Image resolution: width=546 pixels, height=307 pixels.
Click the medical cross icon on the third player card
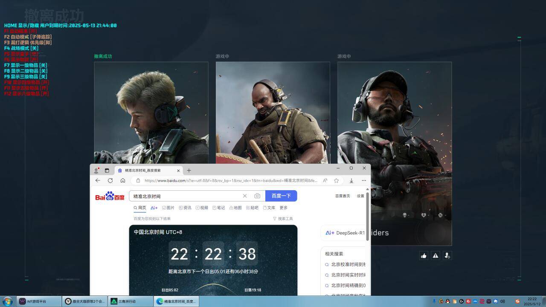(x=440, y=215)
